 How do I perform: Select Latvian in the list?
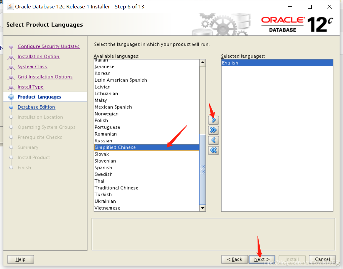pos(147,87)
